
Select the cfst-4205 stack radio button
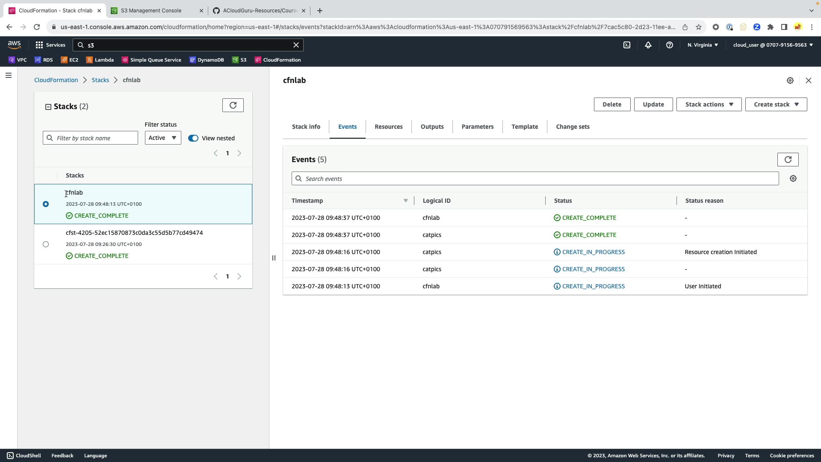tap(46, 244)
